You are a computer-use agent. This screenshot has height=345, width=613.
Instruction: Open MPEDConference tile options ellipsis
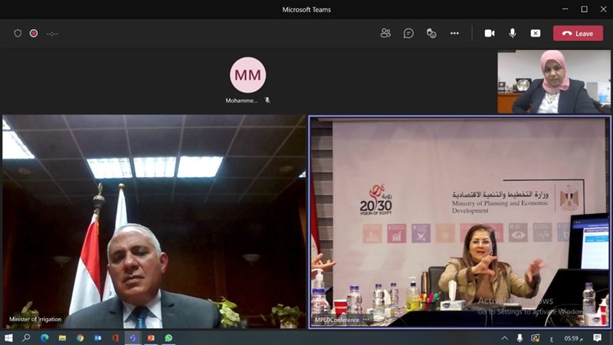point(366,320)
